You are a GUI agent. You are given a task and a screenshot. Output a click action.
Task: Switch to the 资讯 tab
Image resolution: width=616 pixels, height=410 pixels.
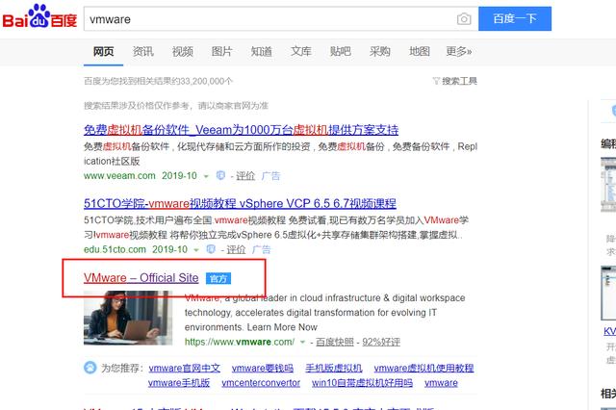point(142,51)
